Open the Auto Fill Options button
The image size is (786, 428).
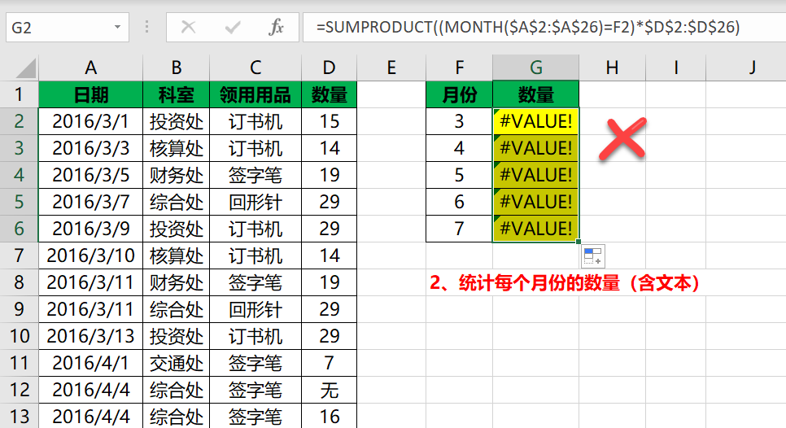[592, 256]
